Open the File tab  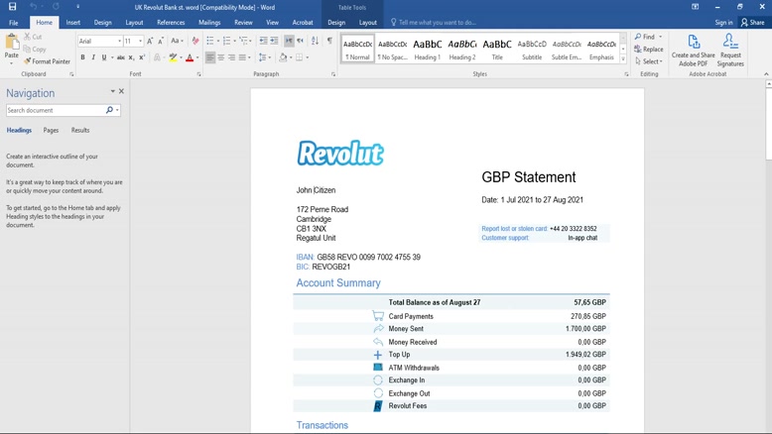point(14,23)
